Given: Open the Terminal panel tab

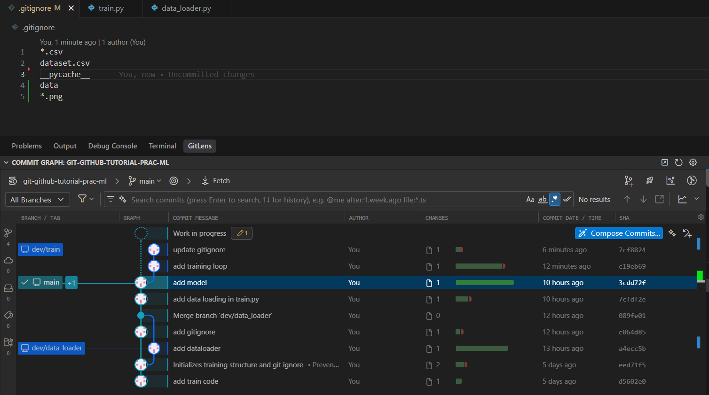Looking at the screenshot, I should (x=162, y=146).
